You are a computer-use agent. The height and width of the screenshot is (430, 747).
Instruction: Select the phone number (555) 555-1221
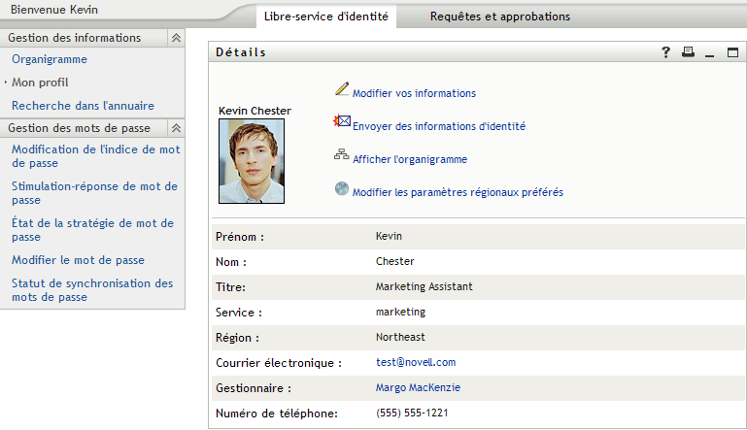click(x=412, y=413)
